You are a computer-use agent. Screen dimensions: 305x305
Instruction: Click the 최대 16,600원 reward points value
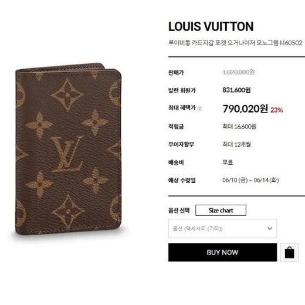(x=239, y=127)
